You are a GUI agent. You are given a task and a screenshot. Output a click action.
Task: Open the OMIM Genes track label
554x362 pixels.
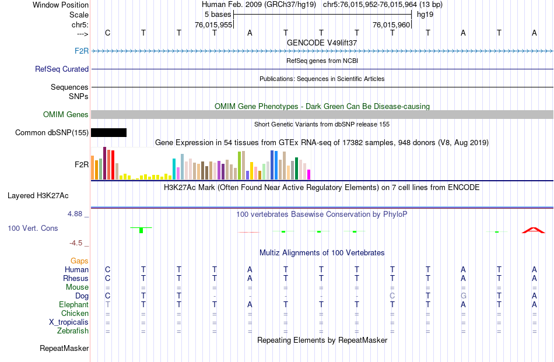click(x=66, y=114)
